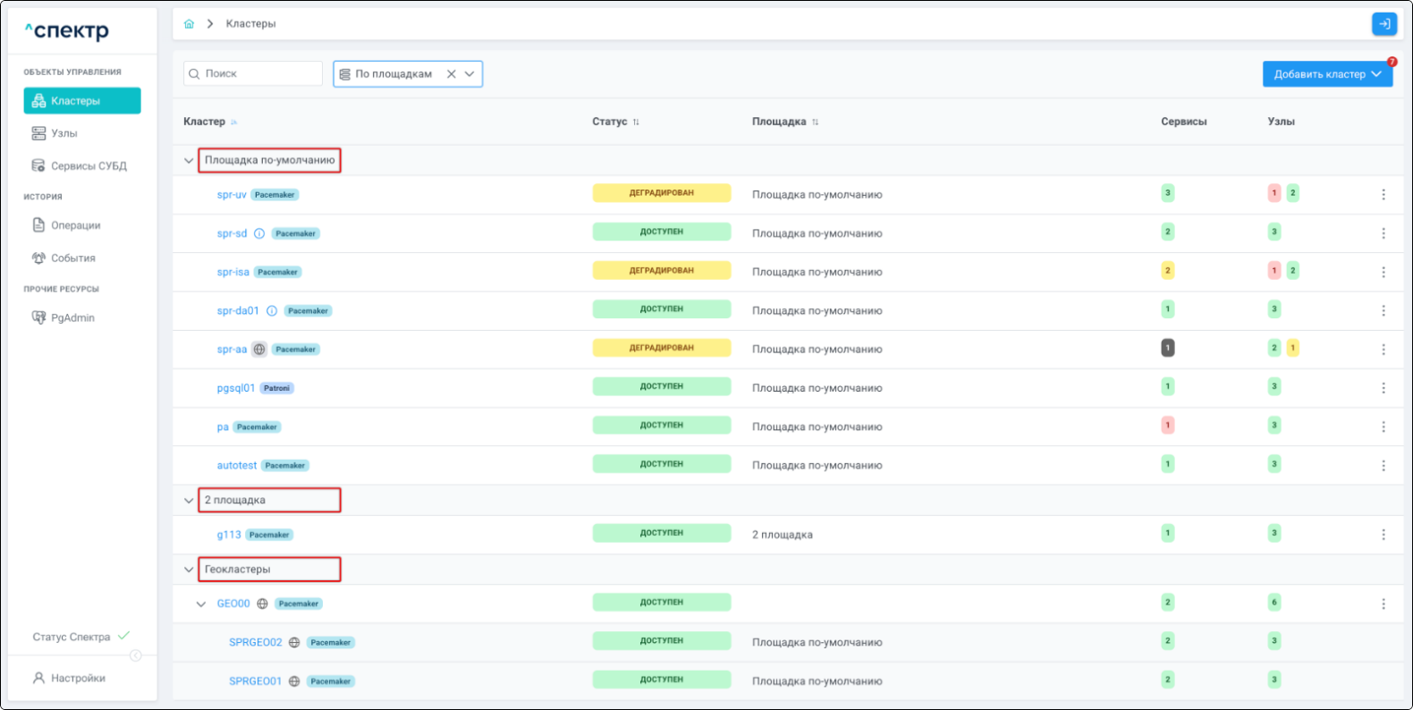1413x710 pixels.
Task: Click the ДЕГРАДИРОВАН status badge of spr-isa
Action: [661, 271]
